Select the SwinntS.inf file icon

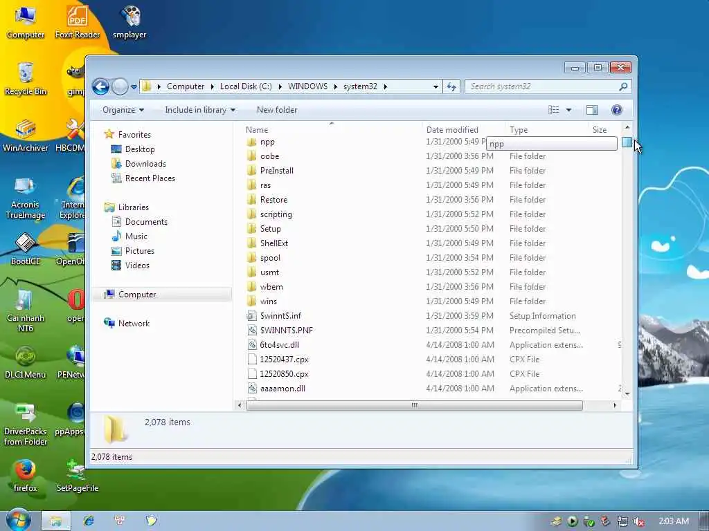(x=252, y=315)
